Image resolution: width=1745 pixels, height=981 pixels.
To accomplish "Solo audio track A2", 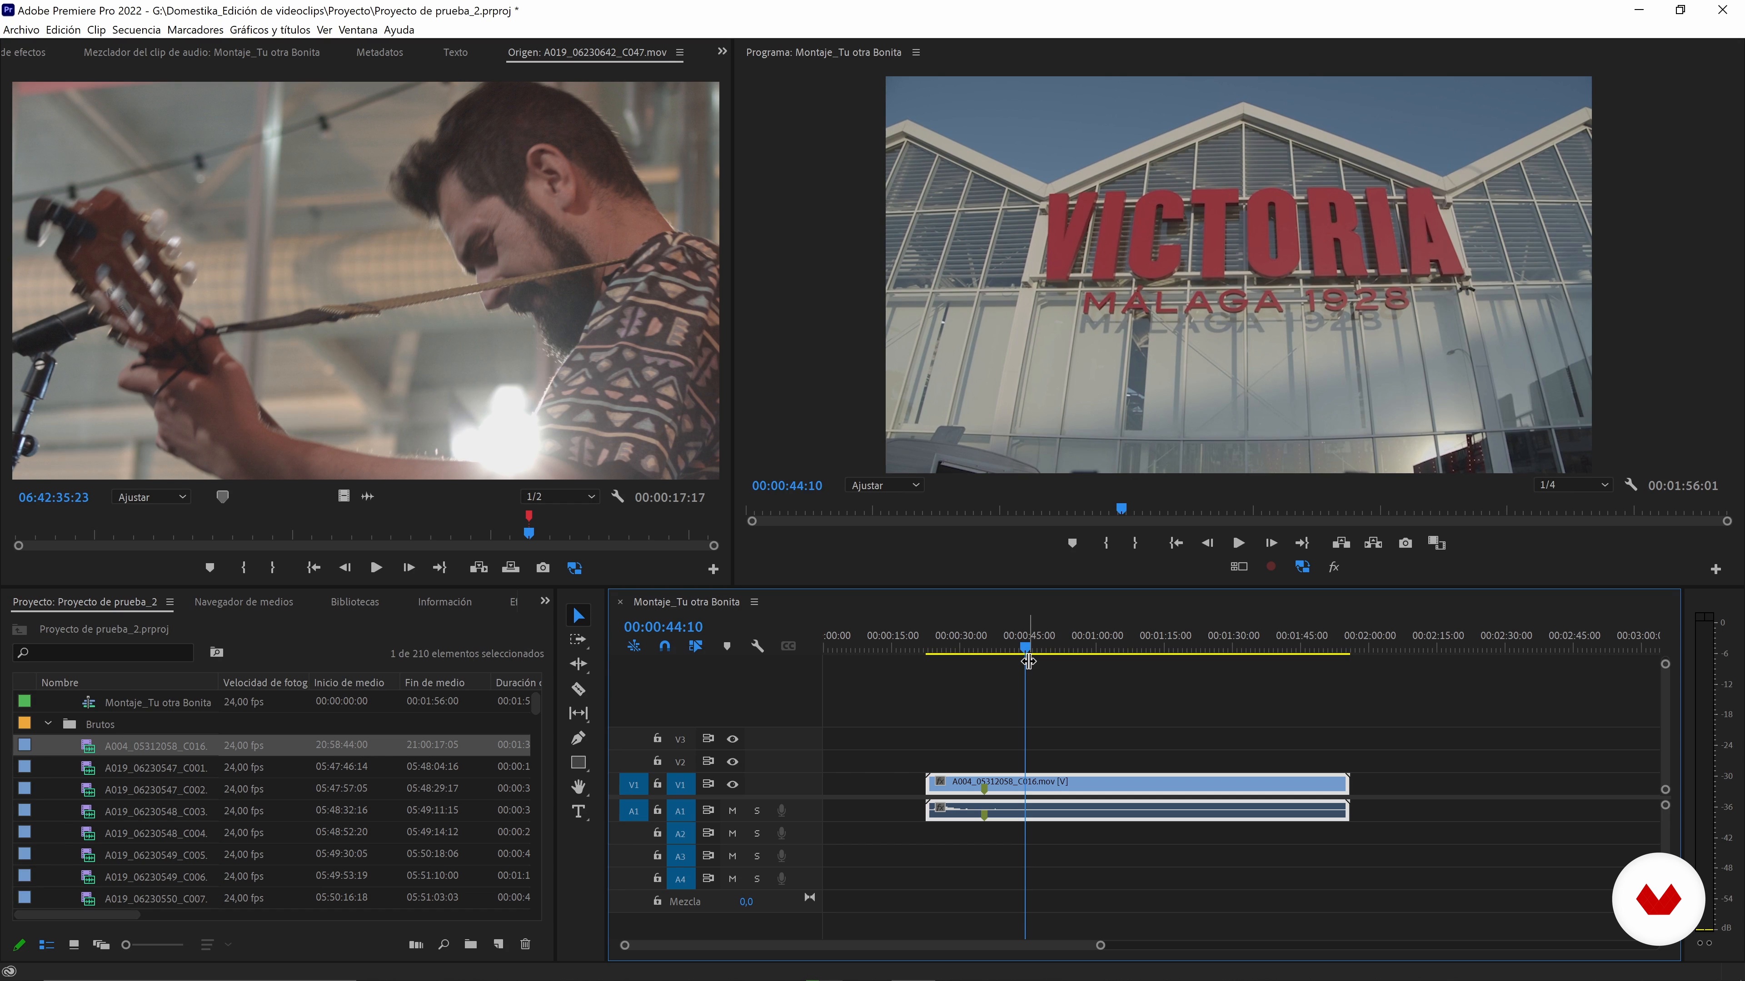I will [x=757, y=834].
